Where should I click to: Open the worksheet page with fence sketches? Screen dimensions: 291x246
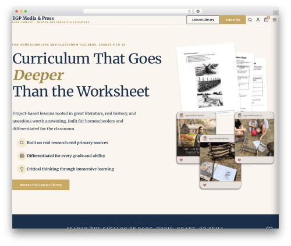tap(208, 77)
